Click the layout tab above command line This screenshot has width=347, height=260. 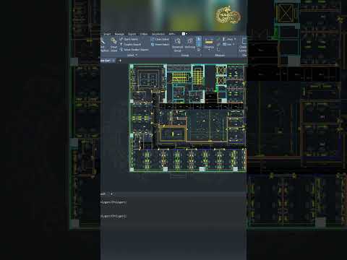coord(103,194)
